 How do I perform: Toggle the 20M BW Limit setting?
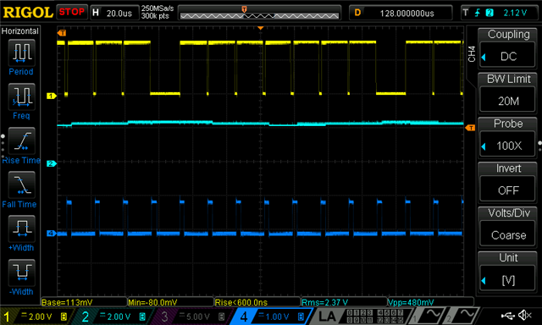coord(508,101)
